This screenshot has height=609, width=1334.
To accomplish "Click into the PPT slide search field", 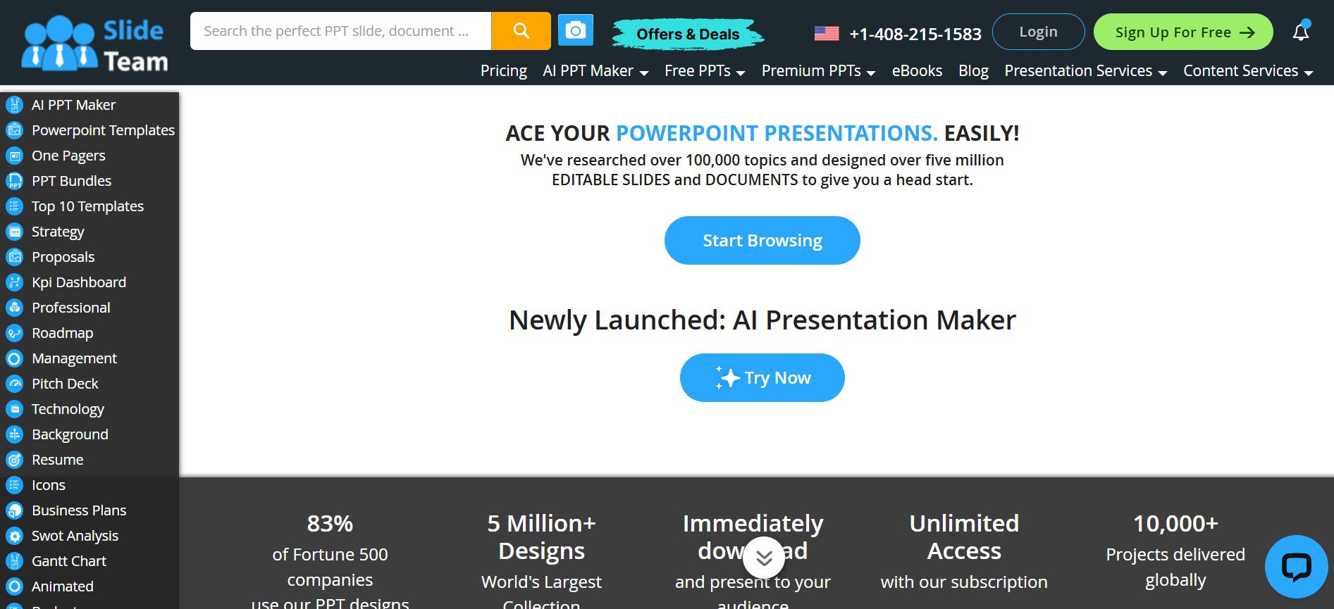I will click(340, 31).
